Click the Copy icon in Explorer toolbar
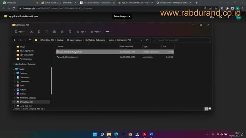 (x=39, y=32)
